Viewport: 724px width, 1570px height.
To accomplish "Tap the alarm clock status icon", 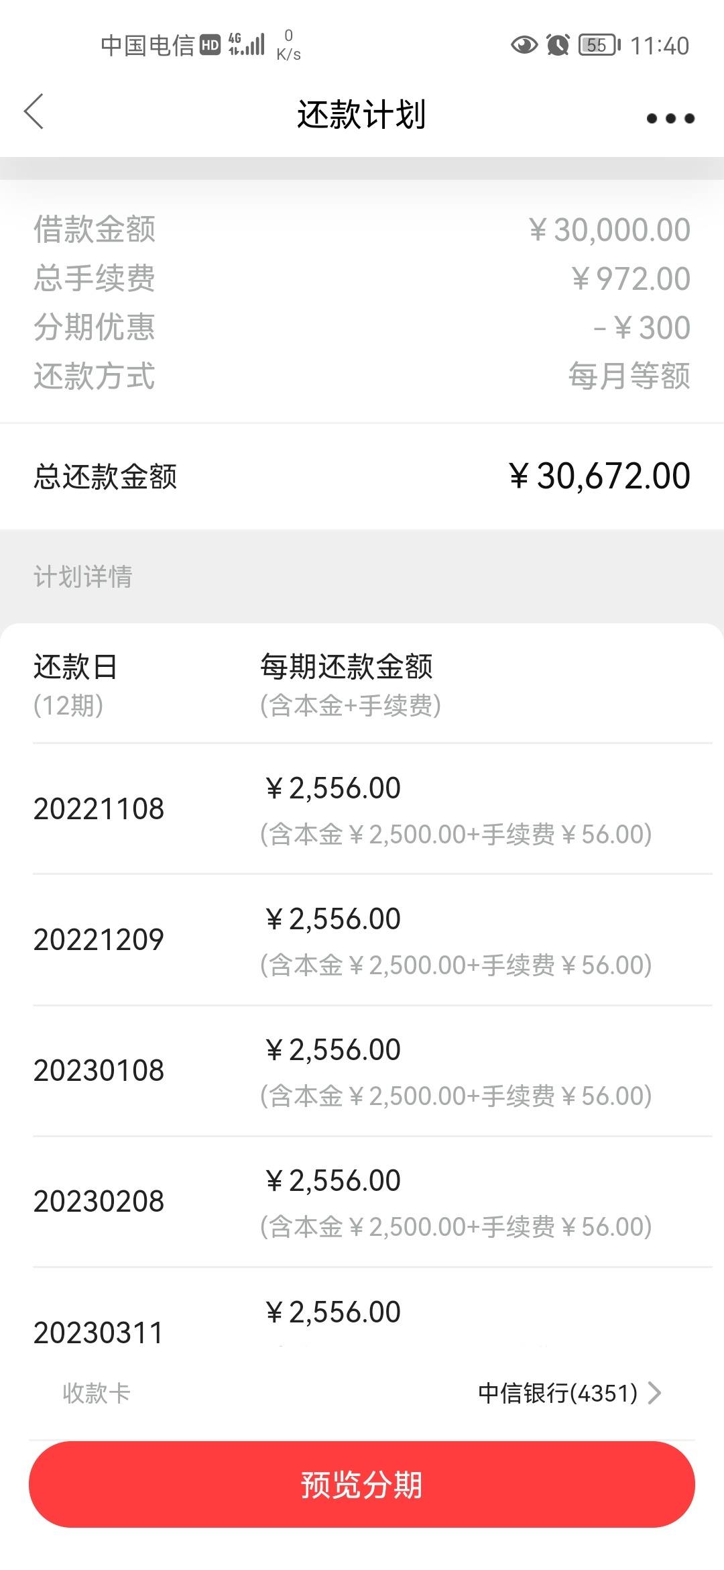I will pos(558,45).
